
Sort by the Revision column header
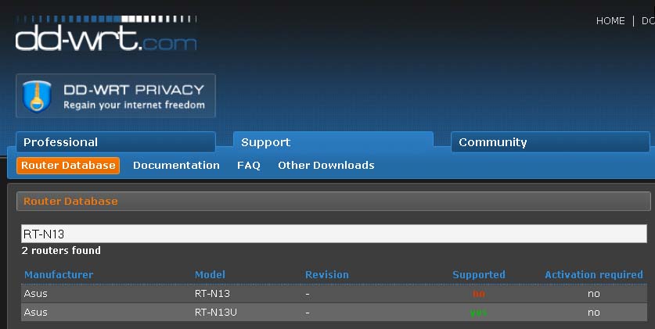(327, 274)
